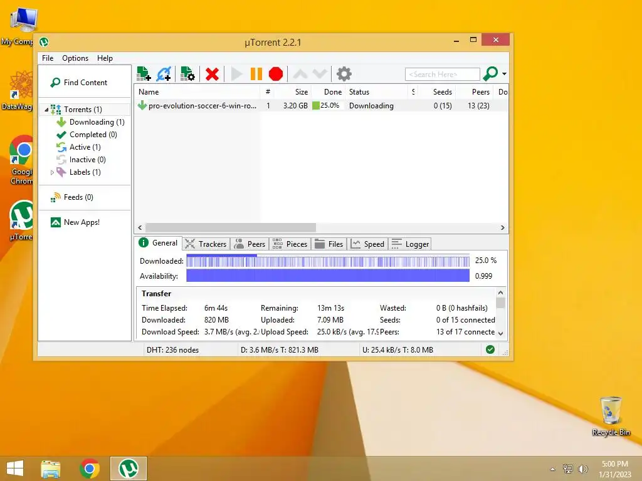Select the pro-evolution-soccer-6 torrent row
The width and height of the screenshot is (642, 481).
(x=322, y=106)
